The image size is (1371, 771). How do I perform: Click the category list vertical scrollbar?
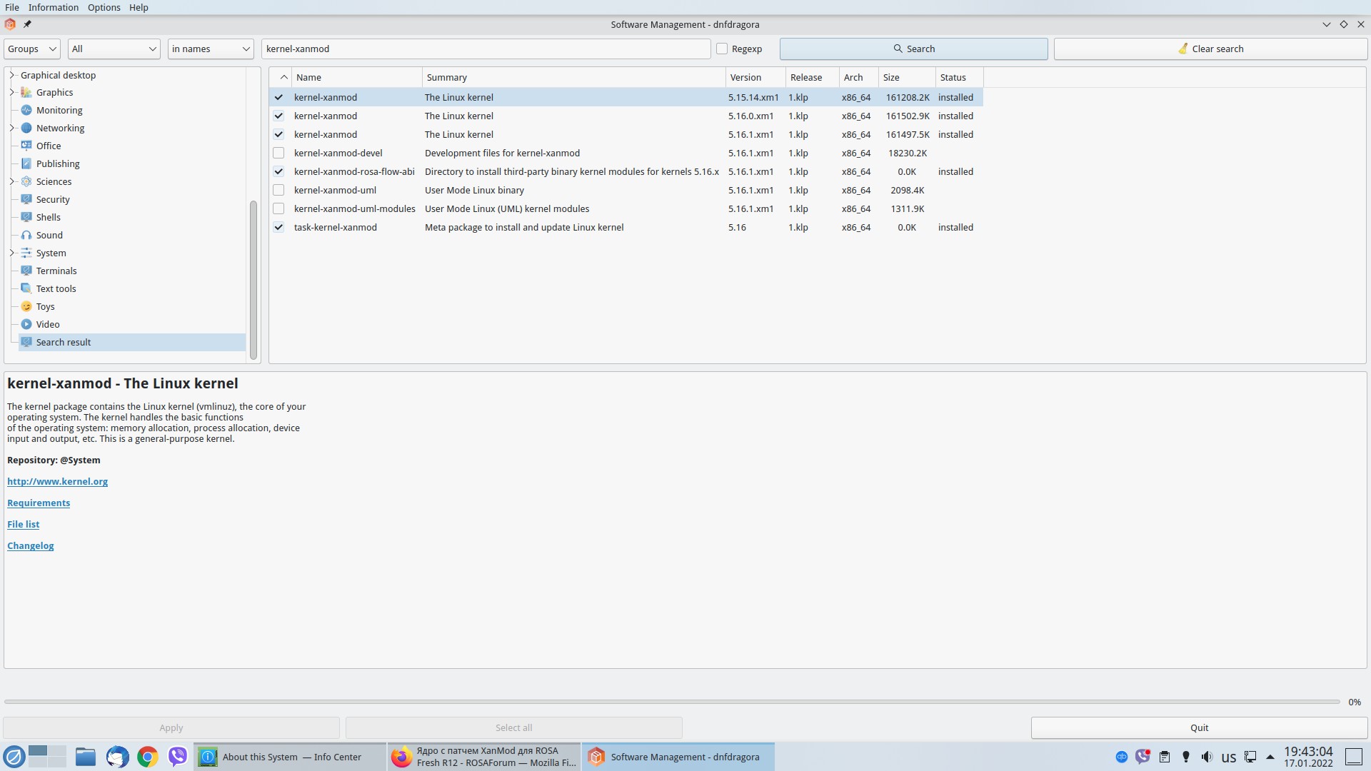tap(253, 278)
